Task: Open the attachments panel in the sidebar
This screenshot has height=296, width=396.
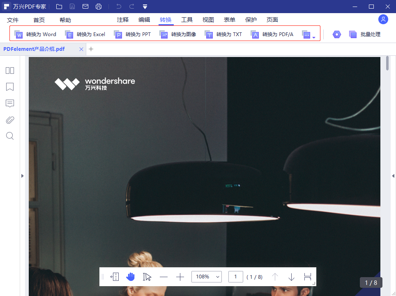Action: click(x=9, y=120)
